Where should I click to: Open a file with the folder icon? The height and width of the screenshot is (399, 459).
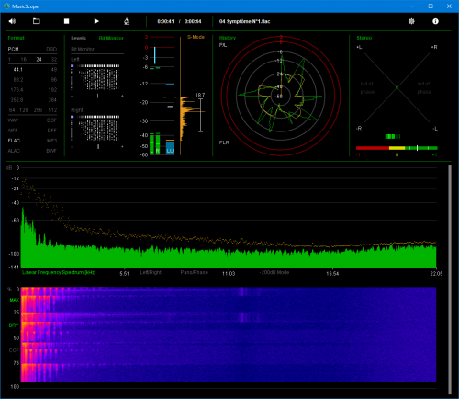[x=37, y=21]
